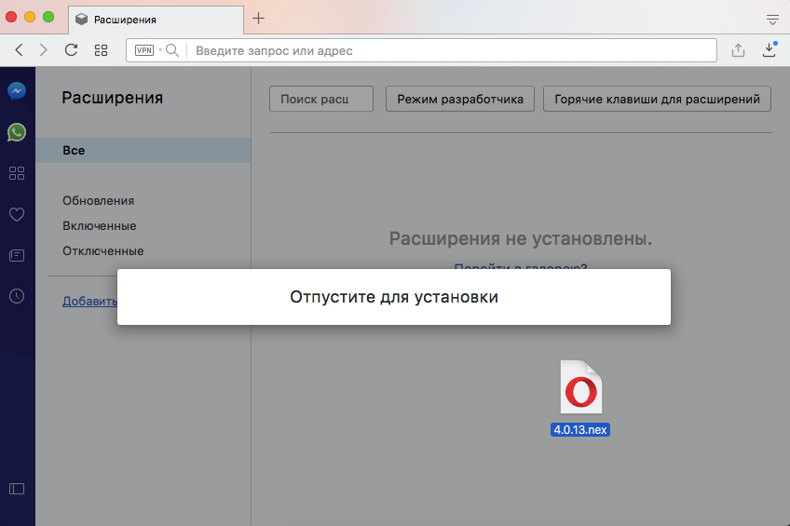Image resolution: width=790 pixels, height=526 pixels.
Task: Go back with the left arrow
Action: 20,50
